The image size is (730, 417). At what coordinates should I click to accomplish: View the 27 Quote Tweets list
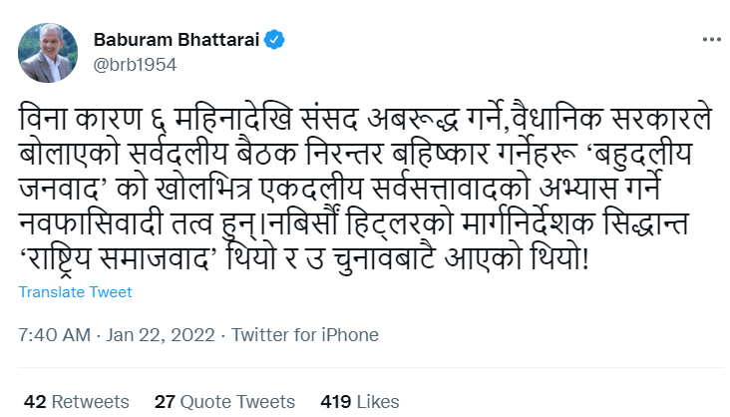click(x=224, y=402)
